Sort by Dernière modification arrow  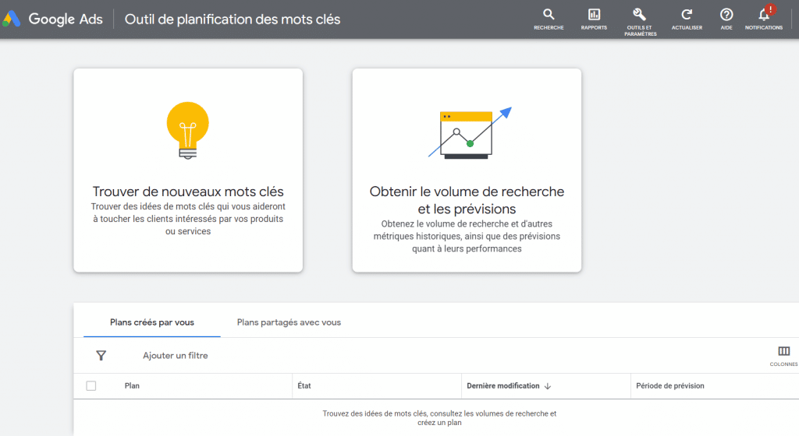(548, 386)
